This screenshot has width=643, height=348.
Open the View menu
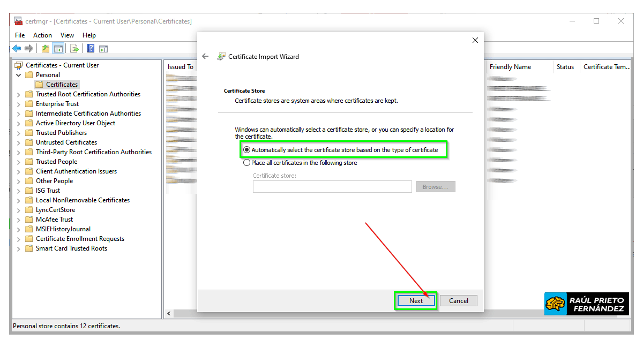click(67, 35)
